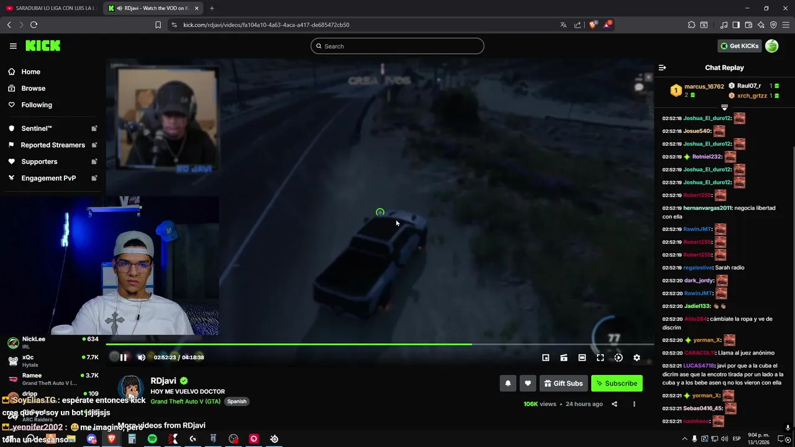Open Brave Shields lion icon

(593, 25)
